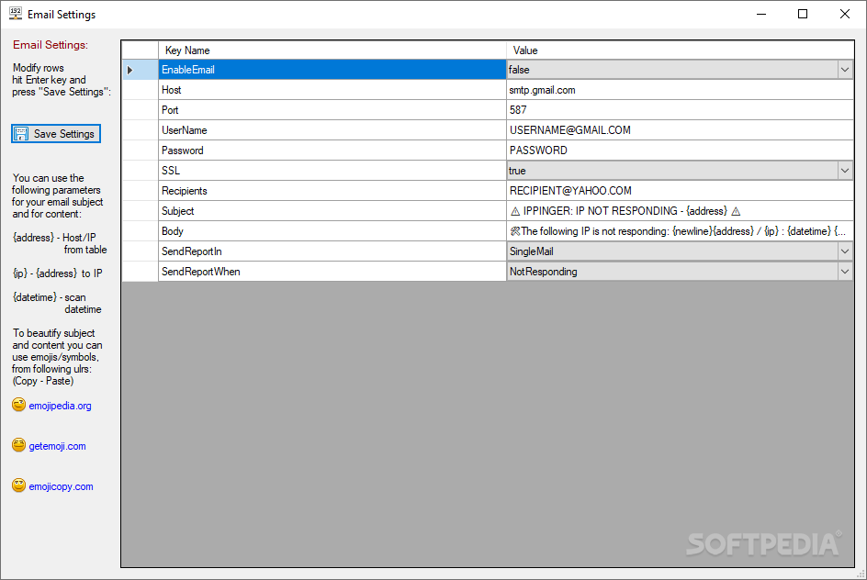
Task: Select the EnableEmail key name cell
Action: 332,70
